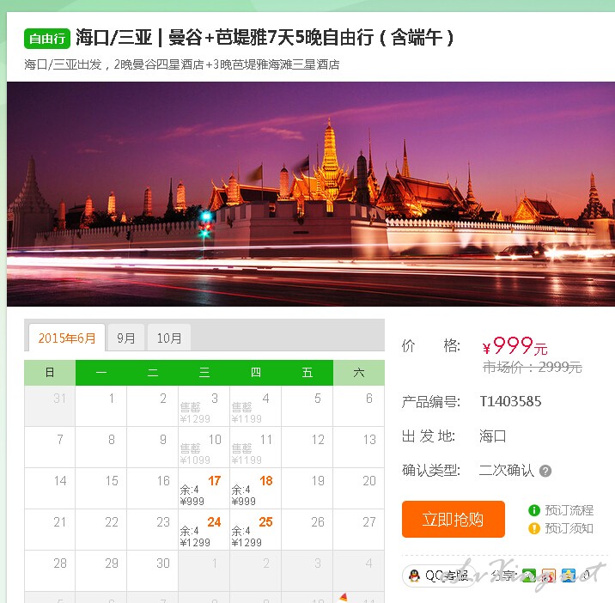
Task: Click the struck-through 市场价 2999元
Action: (x=533, y=368)
